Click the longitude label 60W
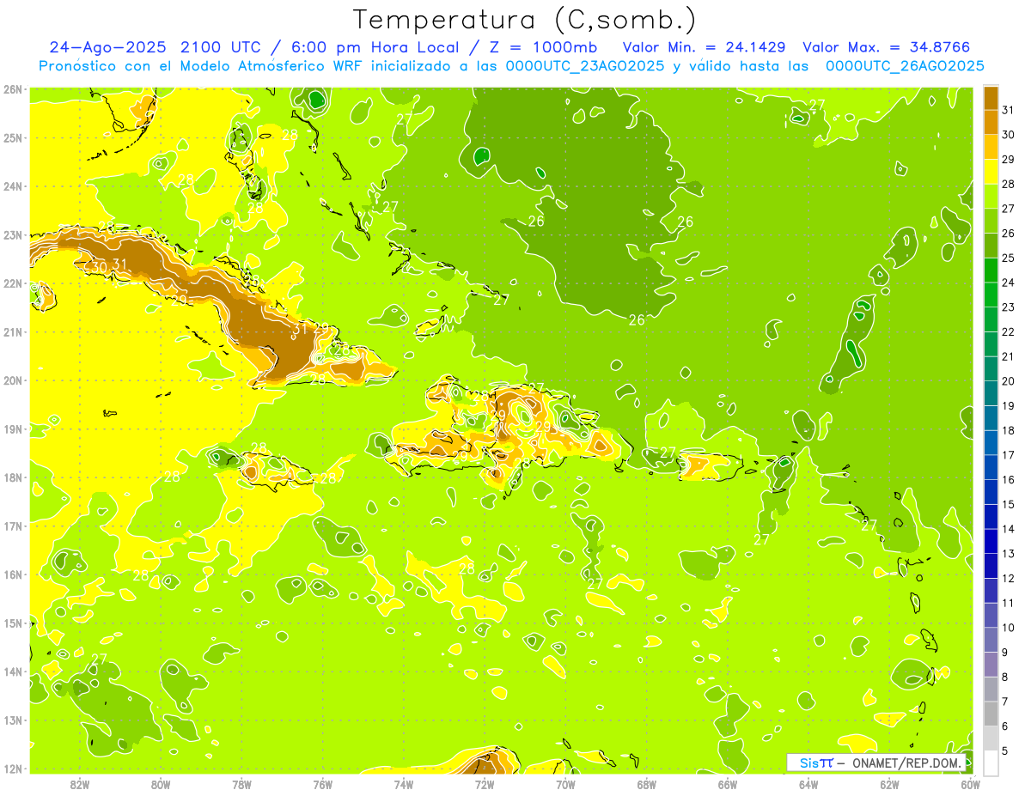Image resolution: width=1031 pixels, height=796 pixels. tap(970, 784)
